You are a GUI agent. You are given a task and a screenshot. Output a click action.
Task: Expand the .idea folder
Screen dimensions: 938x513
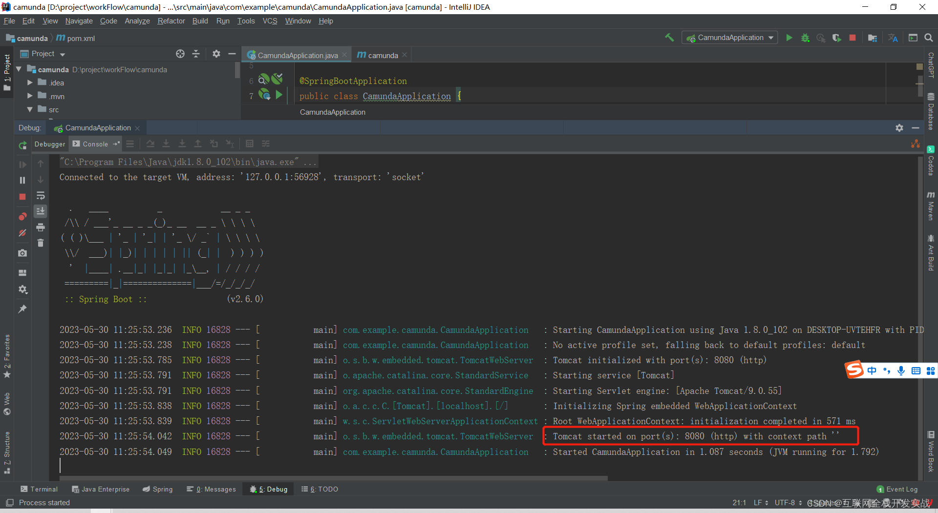point(30,82)
